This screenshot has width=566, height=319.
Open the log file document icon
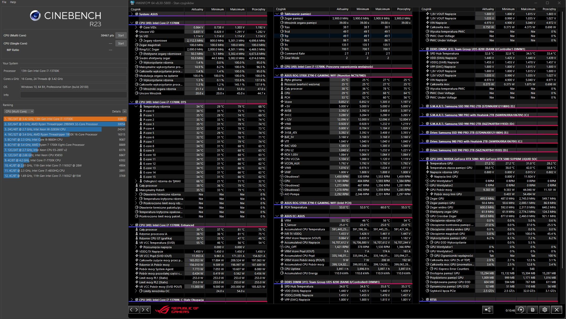coord(533,310)
